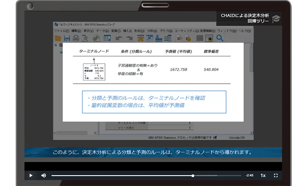Click the undo arrow icon

click(x=119, y=38)
